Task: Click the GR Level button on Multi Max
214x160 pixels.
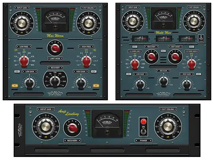Action: pyautogui.click(x=201, y=39)
